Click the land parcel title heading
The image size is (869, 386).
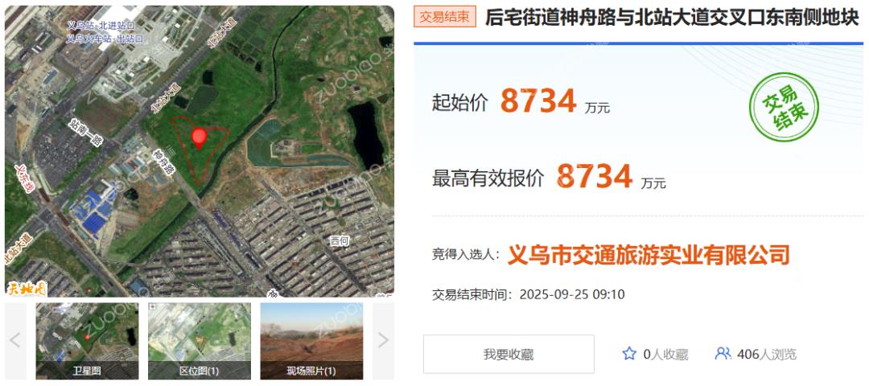672,17
